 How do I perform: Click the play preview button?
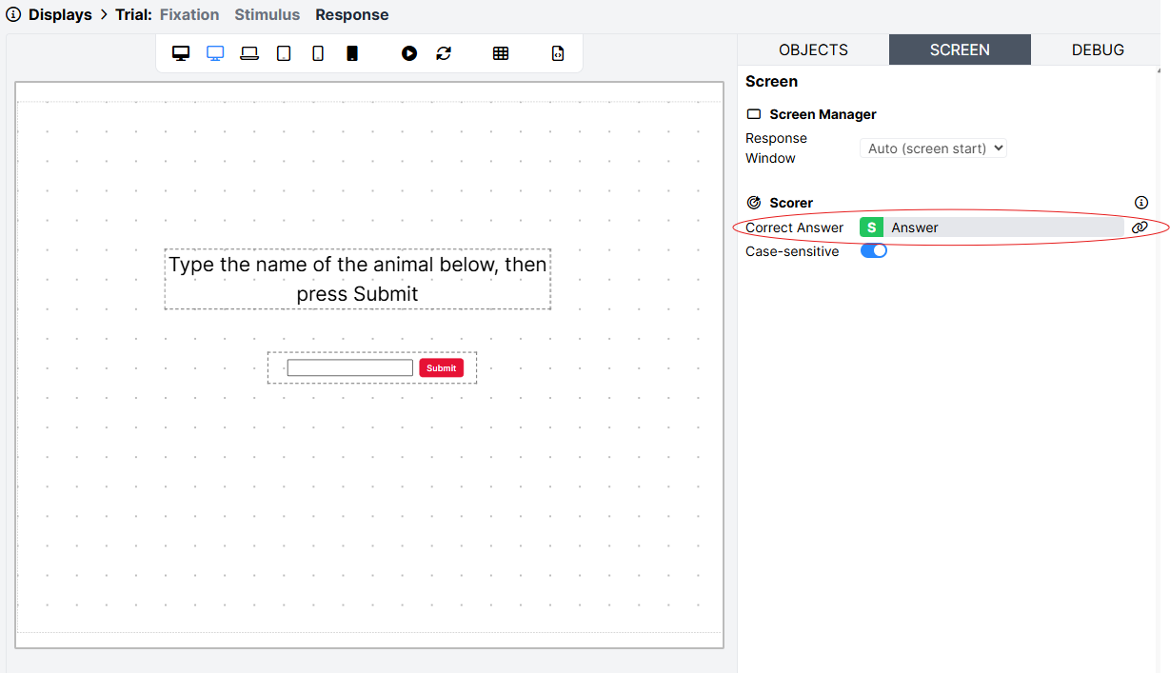coord(409,53)
